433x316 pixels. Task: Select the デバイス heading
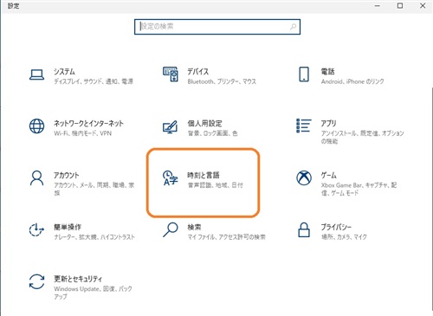click(x=198, y=72)
